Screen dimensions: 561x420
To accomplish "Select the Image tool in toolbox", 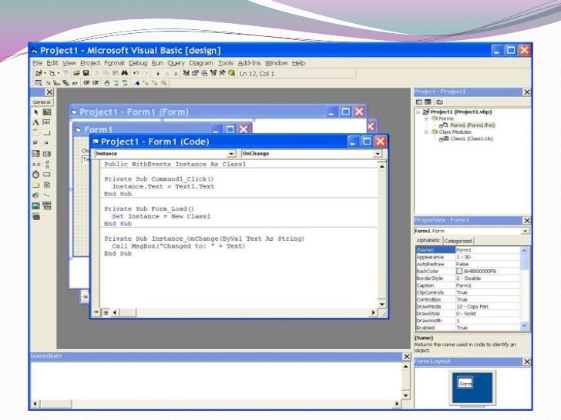I will (35, 205).
